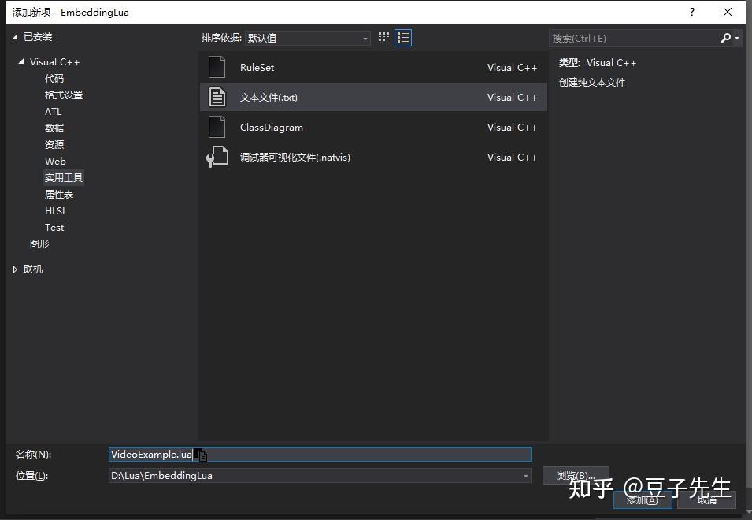Viewport: 752px width, 520px height.
Task: Click the 浏览(B) button
Action: [576, 475]
